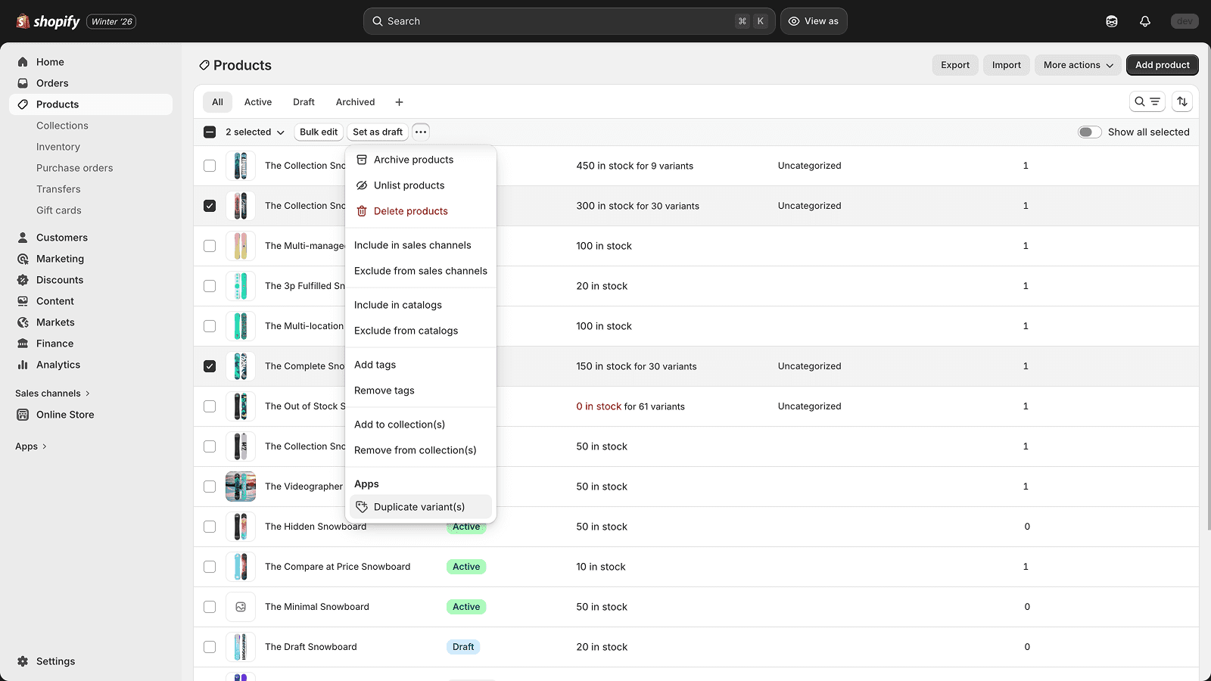Open the sort options icon

click(x=1182, y=101)
